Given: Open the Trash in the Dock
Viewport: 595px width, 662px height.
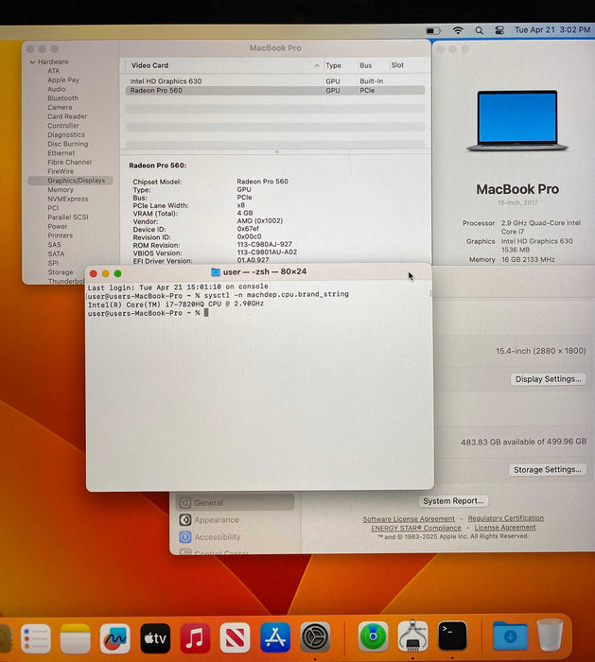Looking at the screenshot, I should [x=550, y=635].
